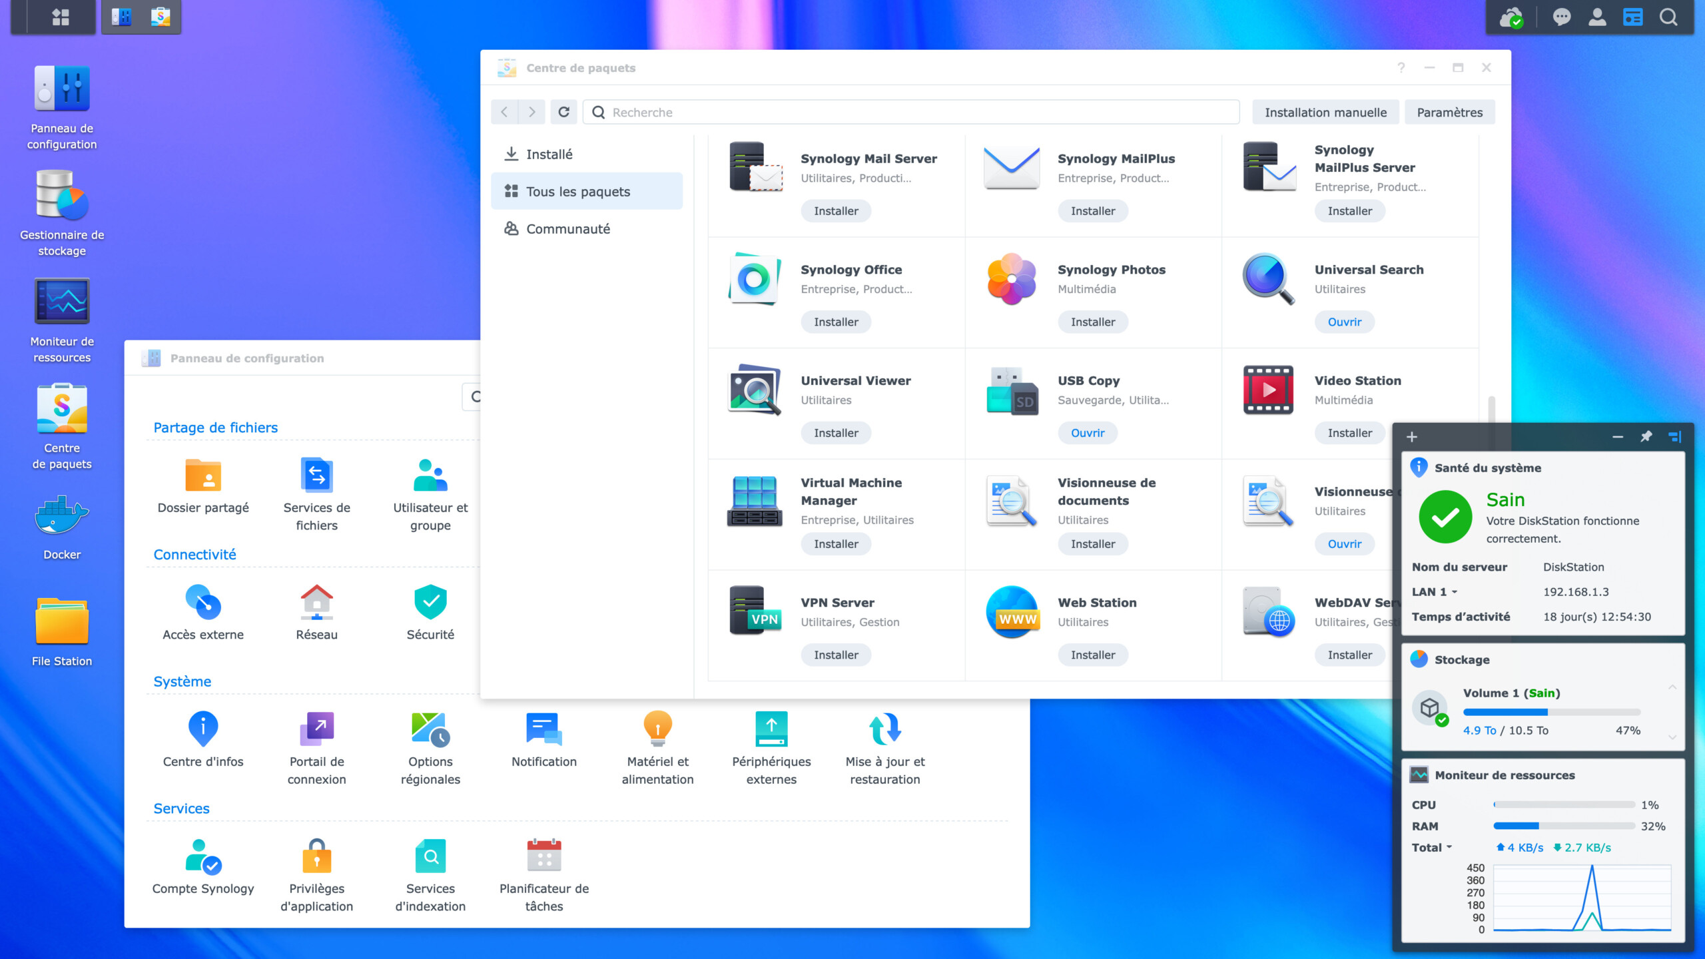Click Volume 1 usage progress bar
The image size is (1705, 959).
click(1551, 712)
